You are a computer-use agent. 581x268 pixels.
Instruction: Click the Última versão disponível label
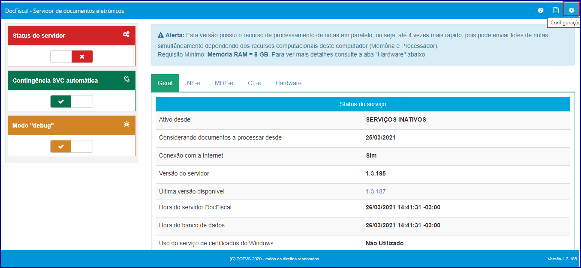(192, 191)
